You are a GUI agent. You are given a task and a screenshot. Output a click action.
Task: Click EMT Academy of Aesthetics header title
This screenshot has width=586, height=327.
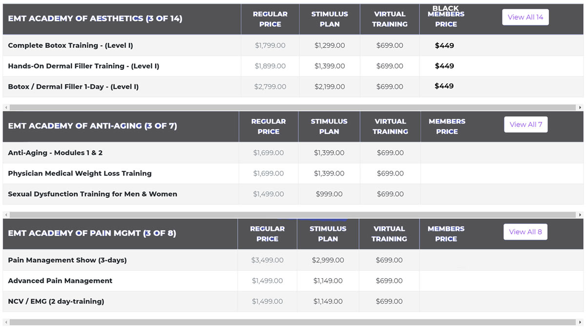(x=95, y=19)
